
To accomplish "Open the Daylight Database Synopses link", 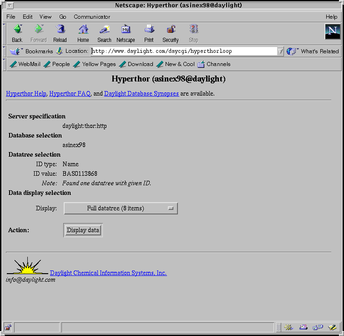I will point(141,93).
